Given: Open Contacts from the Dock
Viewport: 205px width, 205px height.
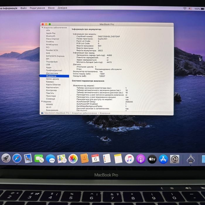Looking at the screenshot, I should pyautogui.click(x=84, y=158).
